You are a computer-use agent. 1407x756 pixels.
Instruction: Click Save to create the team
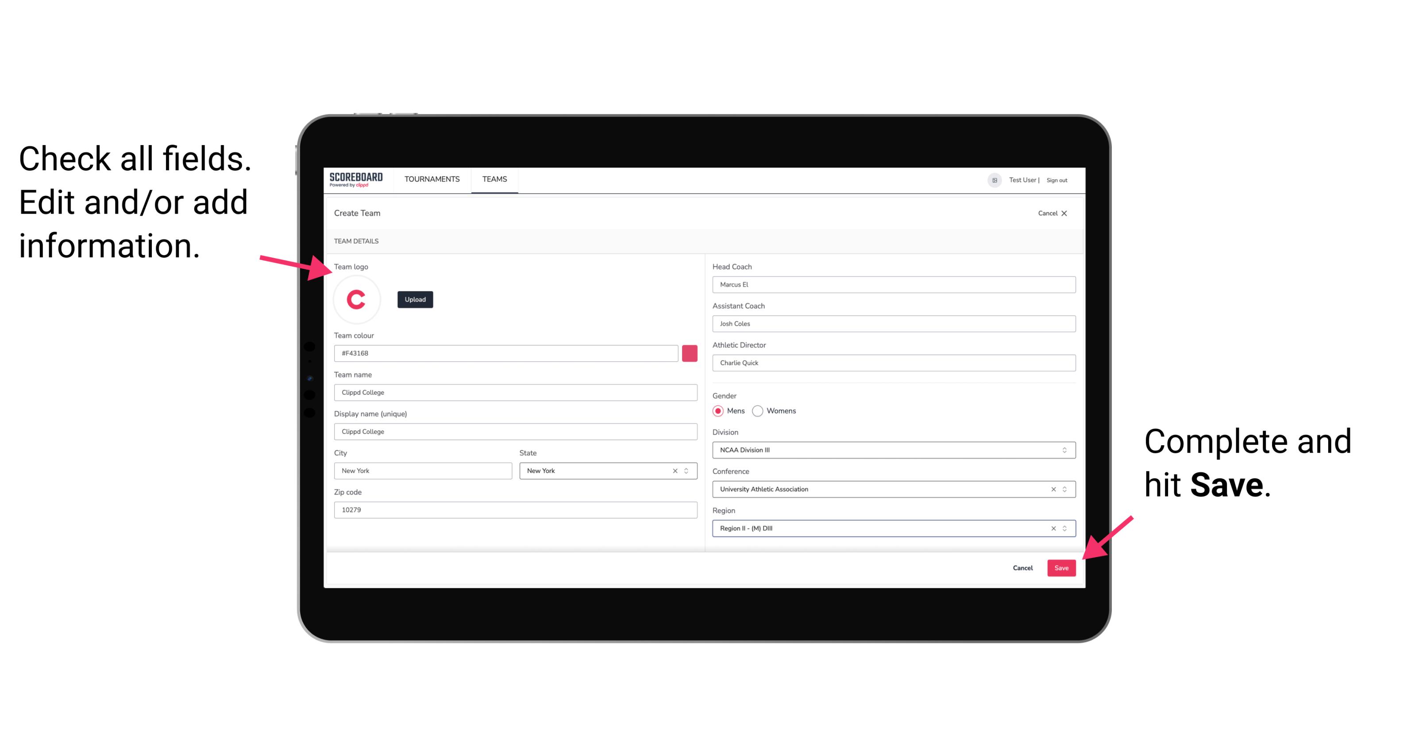[1061, 567]
